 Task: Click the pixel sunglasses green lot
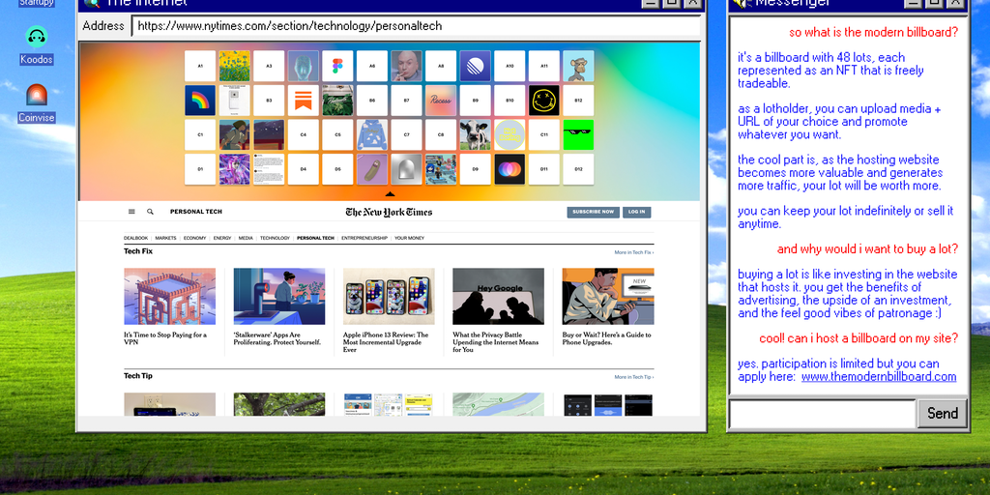(x=578, y=135)
